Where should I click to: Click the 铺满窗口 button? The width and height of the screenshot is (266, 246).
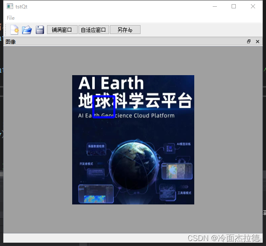click(x=62, y=30)
